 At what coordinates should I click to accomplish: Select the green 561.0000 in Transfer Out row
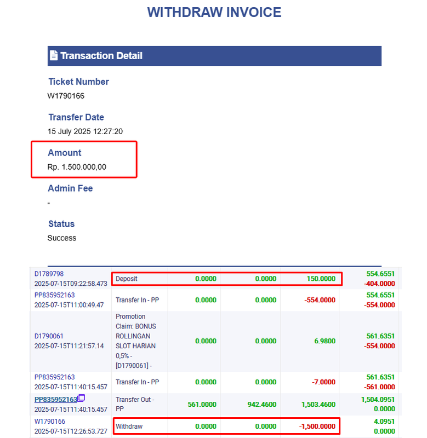tap(202, 404)
